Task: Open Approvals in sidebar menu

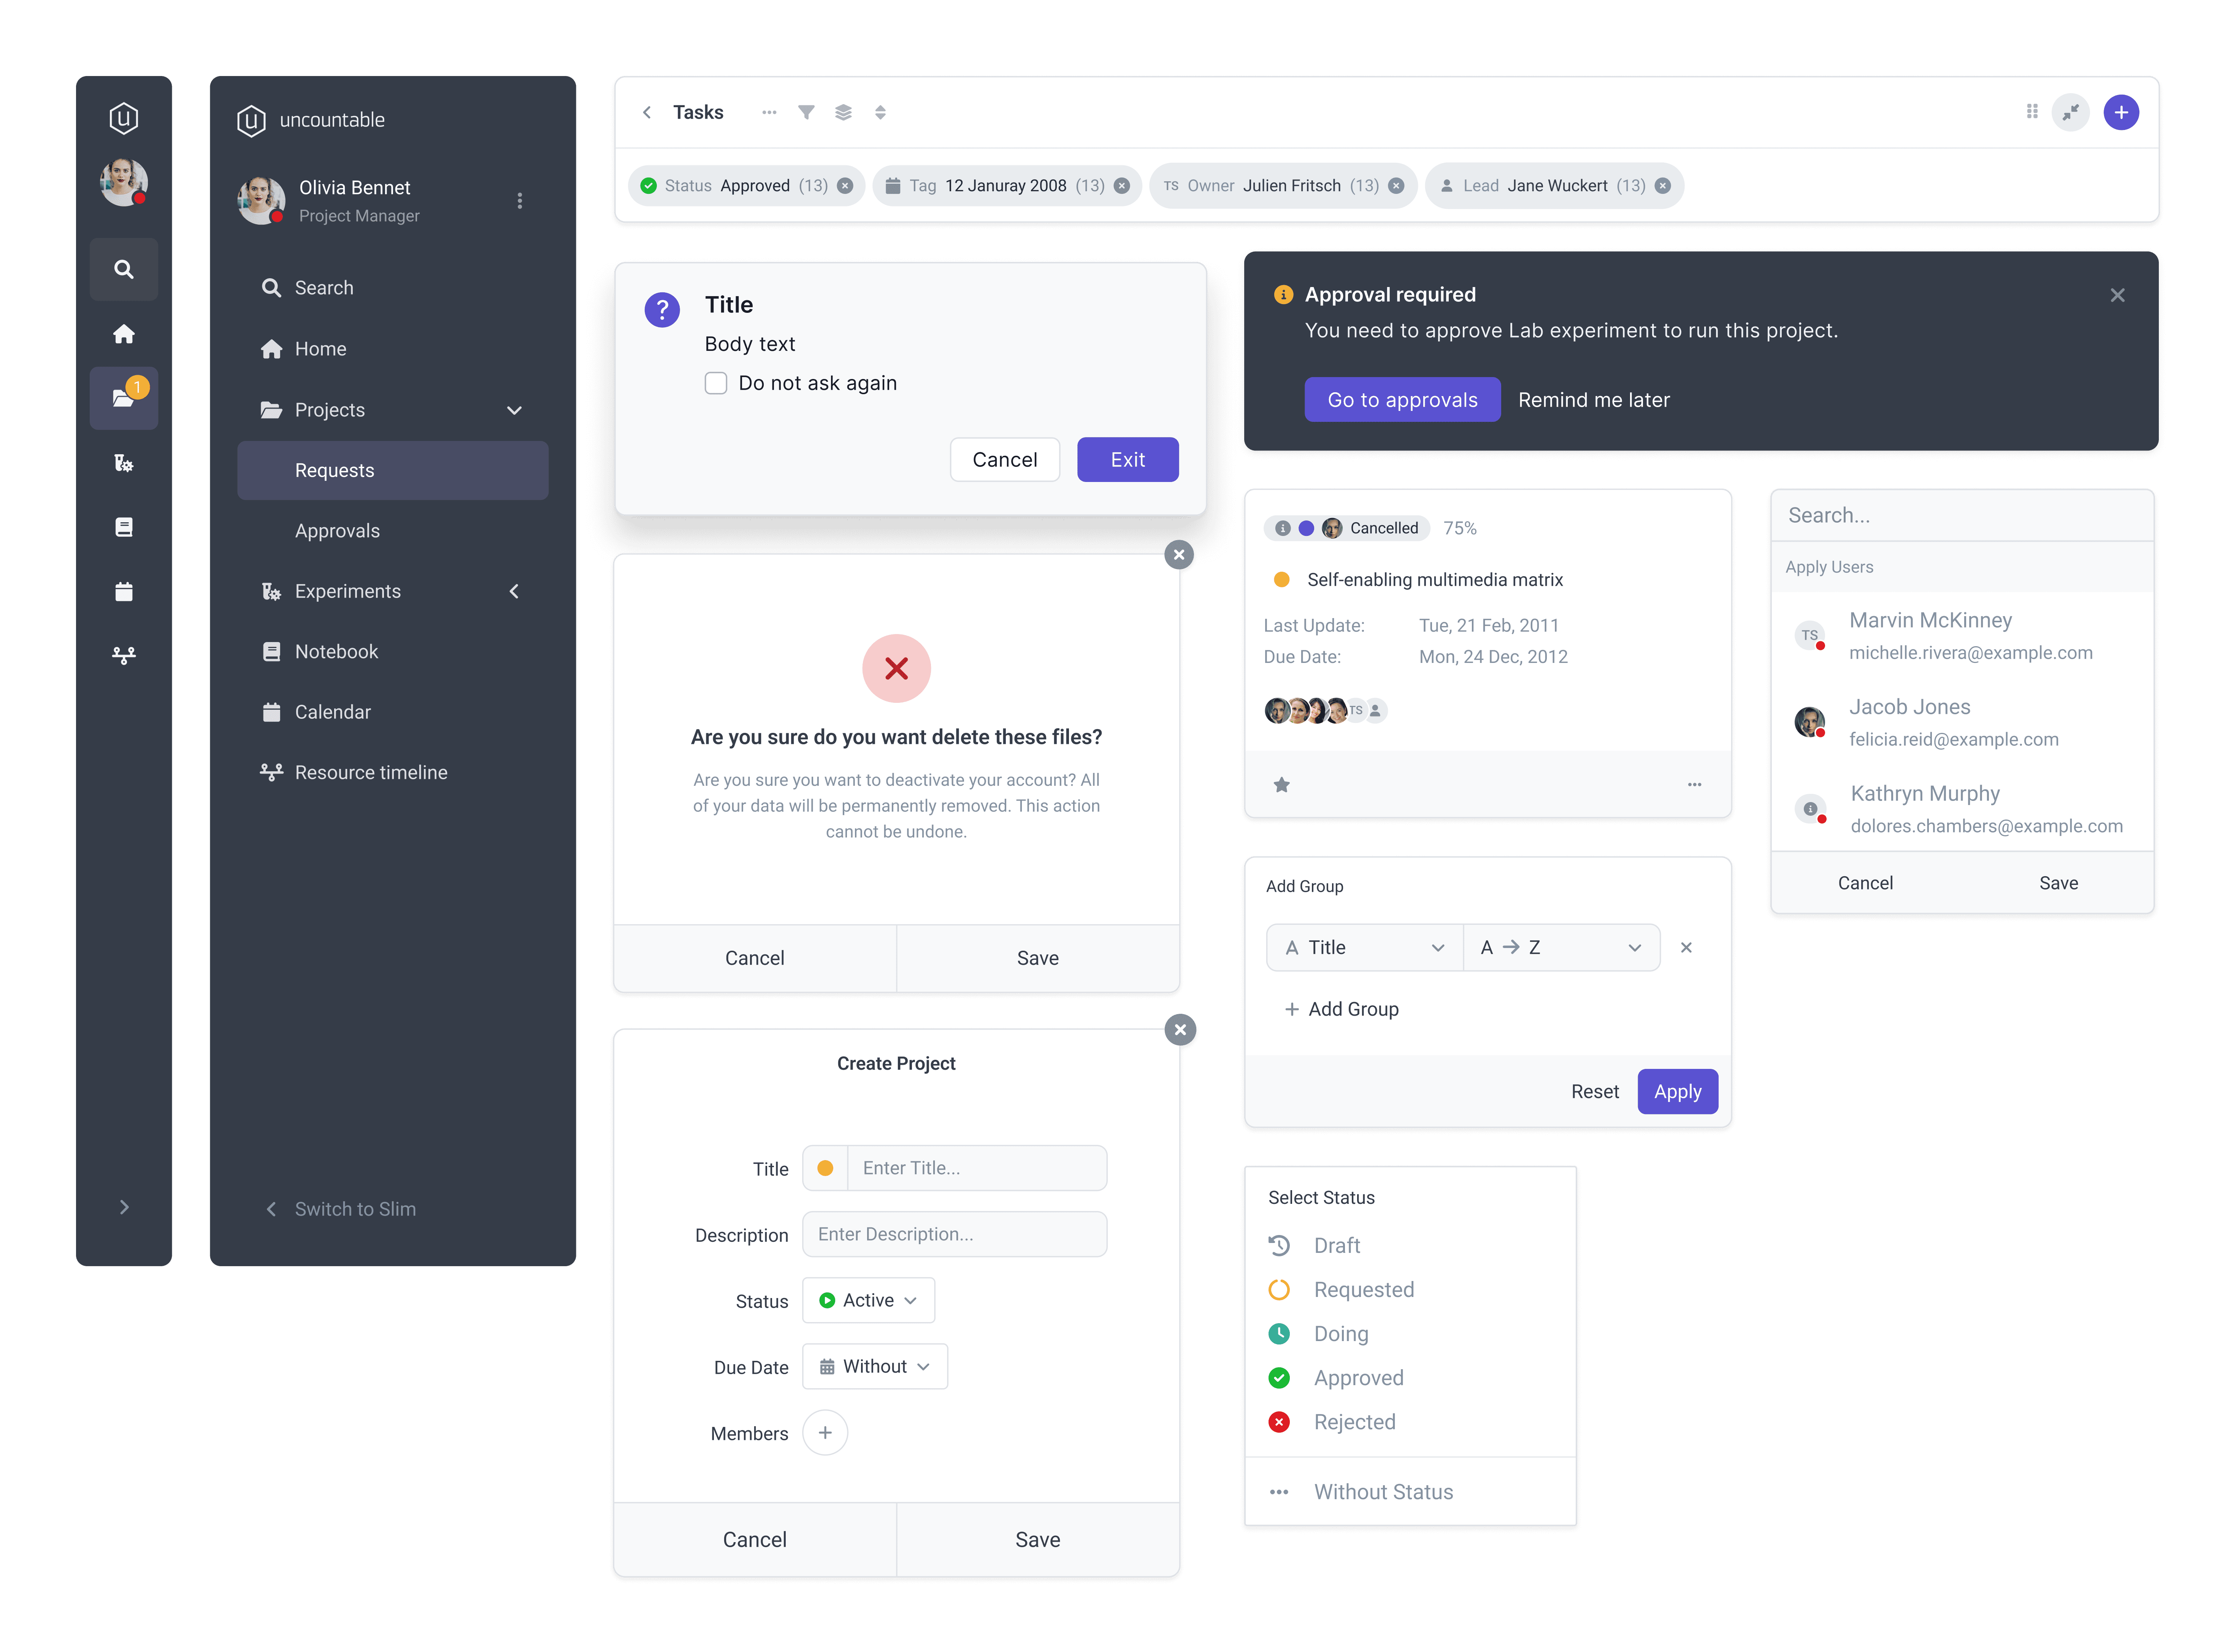Action: pyautogui.click(x=337, y=531)
